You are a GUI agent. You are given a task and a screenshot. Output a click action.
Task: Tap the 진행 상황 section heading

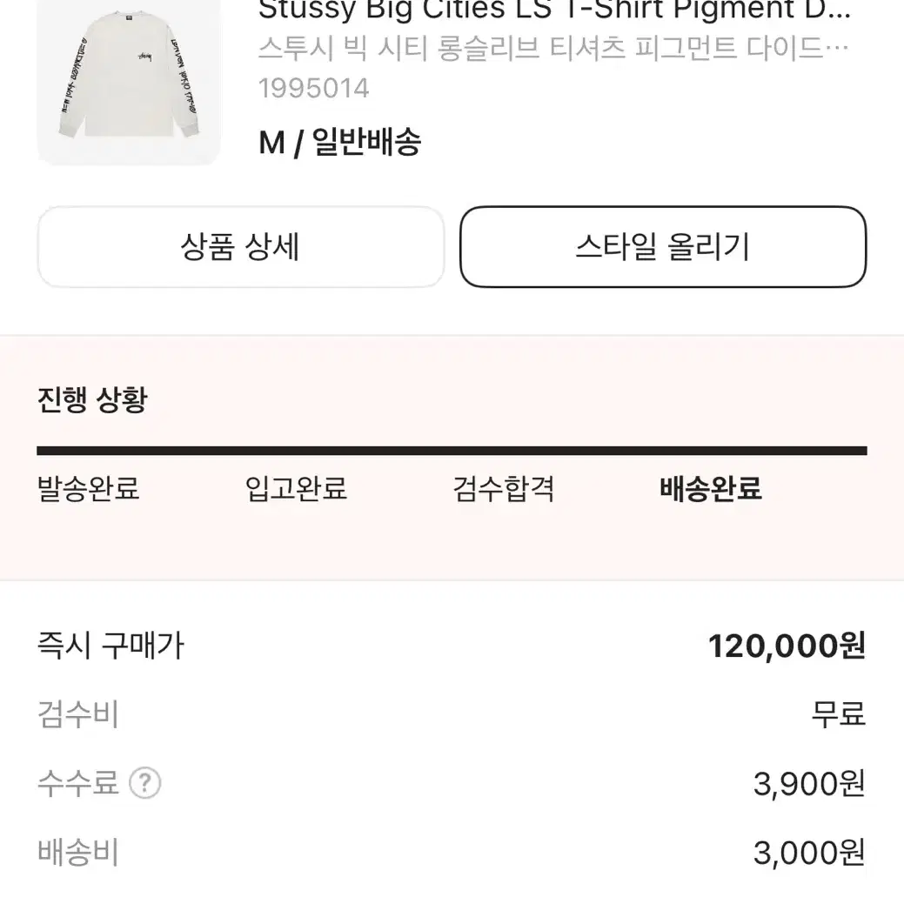coord(92,399)
